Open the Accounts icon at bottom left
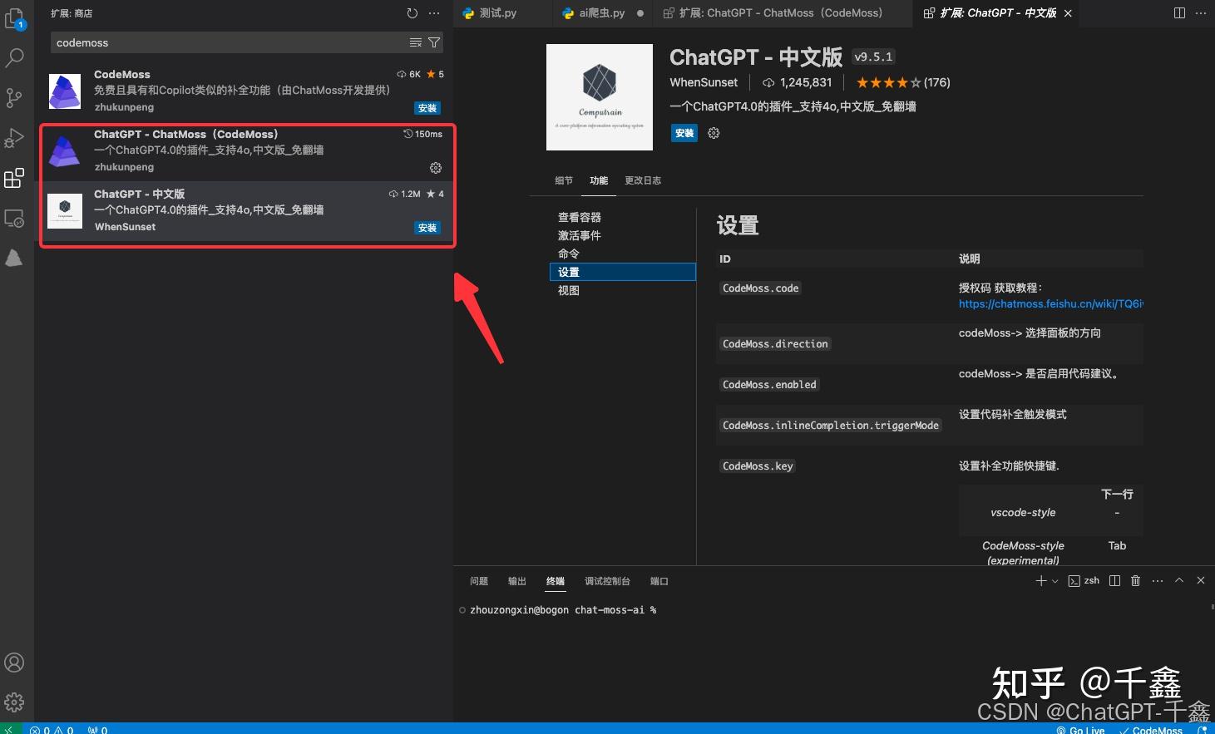1215x734 pixels. 14,663
